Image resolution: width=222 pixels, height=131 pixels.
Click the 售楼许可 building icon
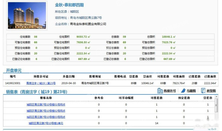coord(160,91)
